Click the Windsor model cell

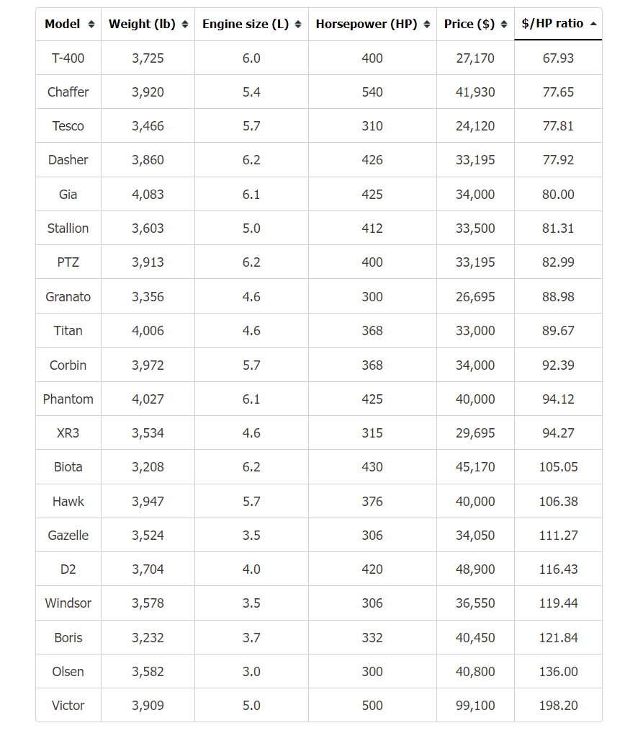(68, 603)
